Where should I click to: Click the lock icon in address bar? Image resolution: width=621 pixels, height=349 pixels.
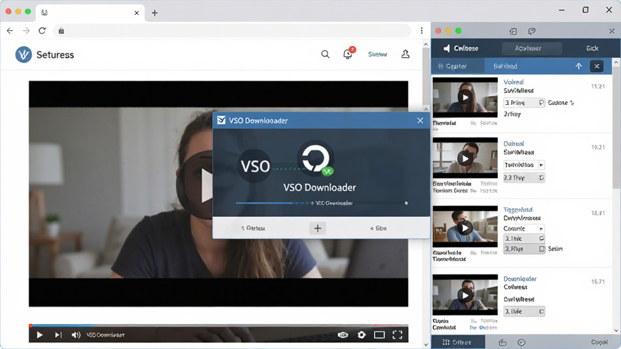click(61, 31)
